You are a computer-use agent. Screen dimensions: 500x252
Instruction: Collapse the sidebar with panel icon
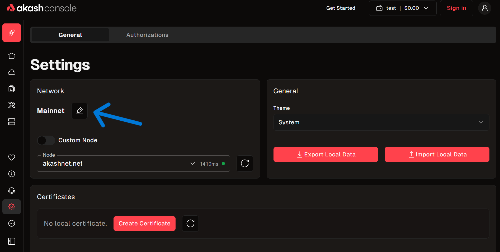tap(12, 241)
